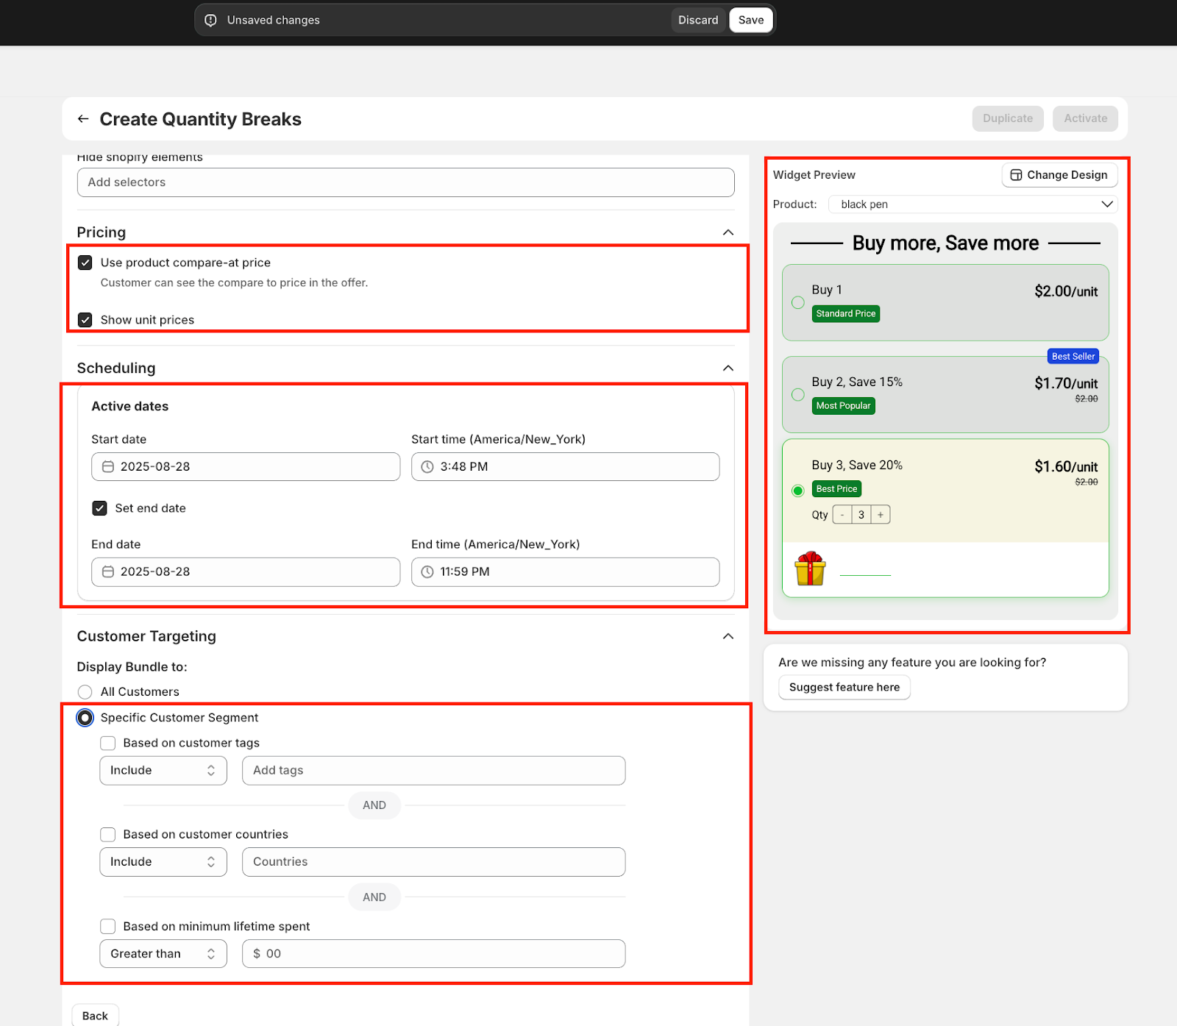Collapse the Pricing section
This screenshot has height=1026, width=1177.
click(728, 232)
